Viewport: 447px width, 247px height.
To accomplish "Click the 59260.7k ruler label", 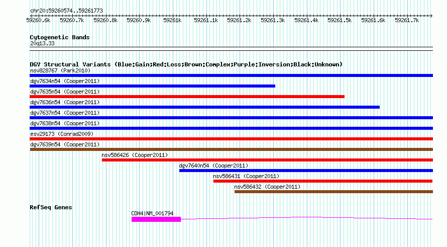I will point(72,20).
